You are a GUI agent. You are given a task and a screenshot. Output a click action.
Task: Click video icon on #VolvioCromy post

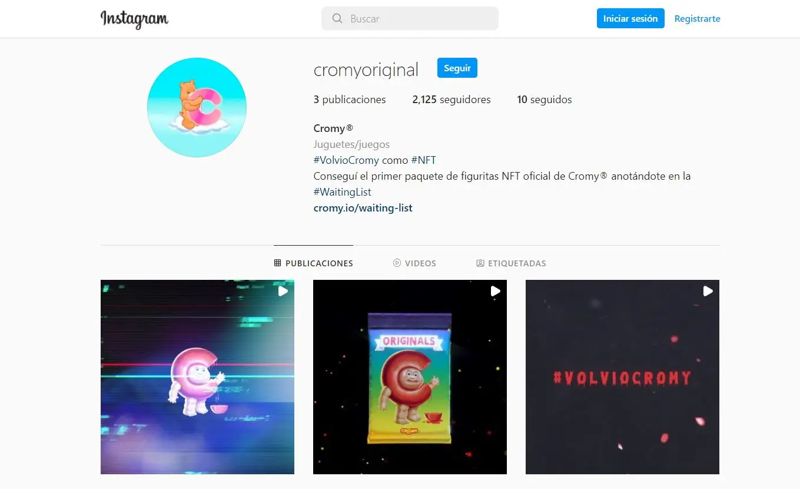pyautogui.click(x=708, y=291)
